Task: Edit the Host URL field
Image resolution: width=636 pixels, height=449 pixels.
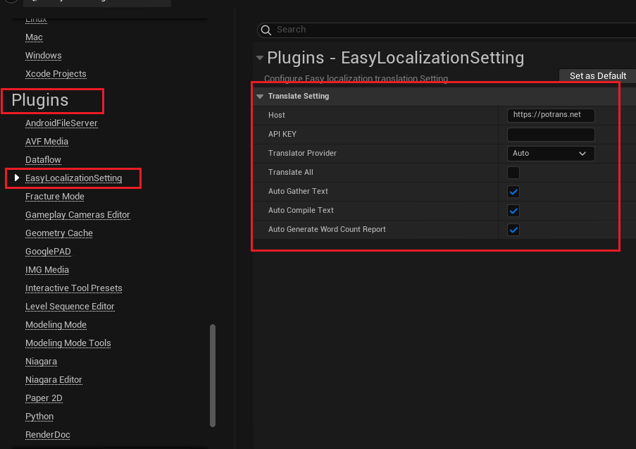Action: coord(550,115)
